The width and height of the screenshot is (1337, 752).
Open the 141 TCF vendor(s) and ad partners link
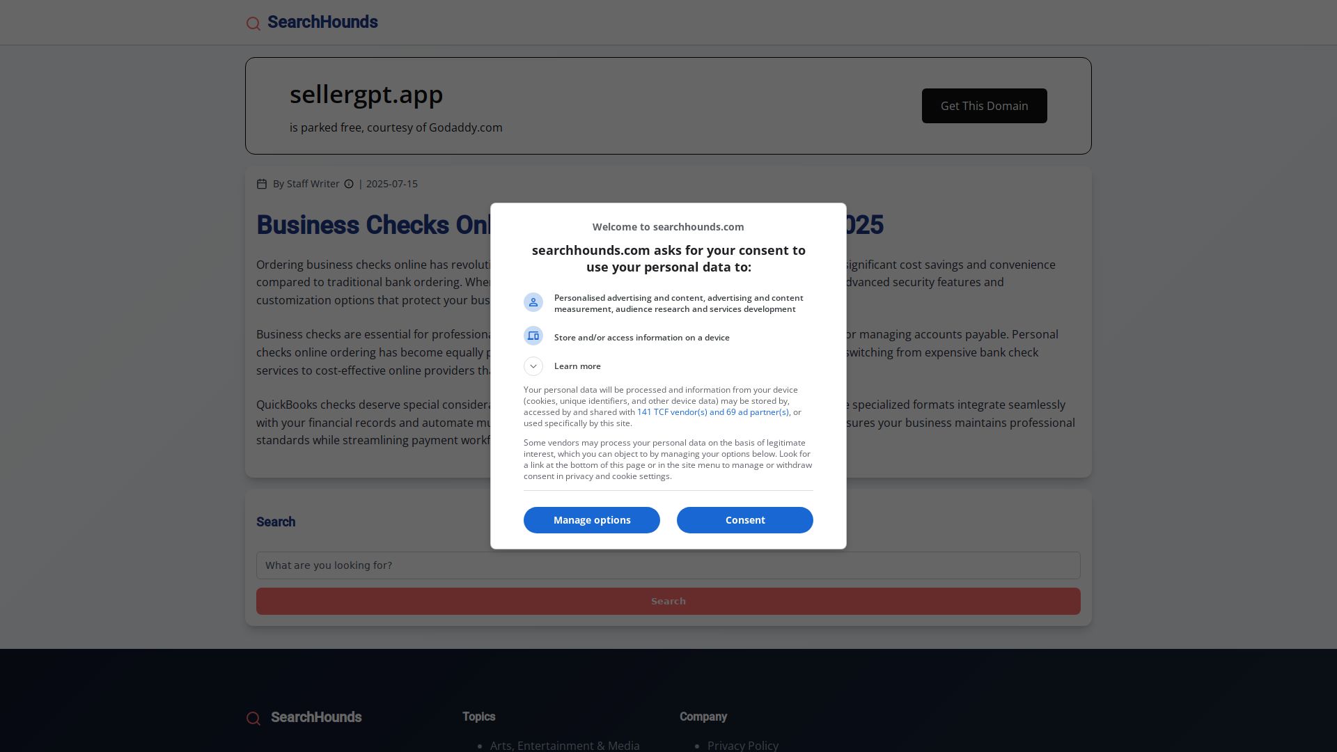coord(713,412)
